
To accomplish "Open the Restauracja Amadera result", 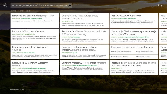I will click(84, 67).
